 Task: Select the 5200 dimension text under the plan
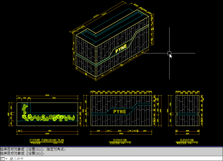50,130
